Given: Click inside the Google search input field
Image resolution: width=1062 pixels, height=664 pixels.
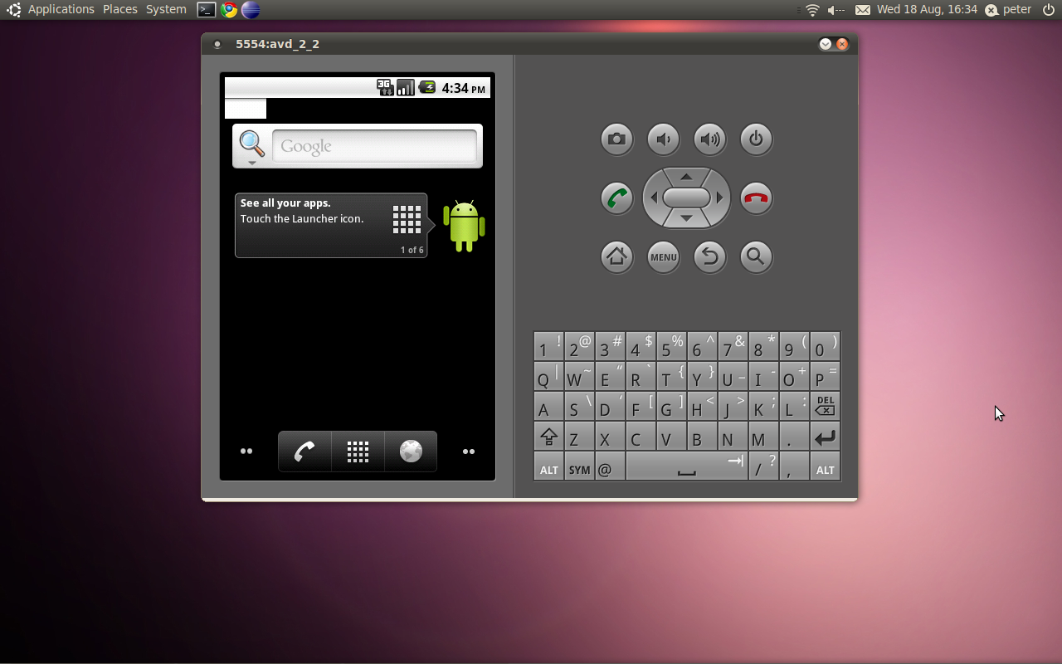Looking at the screenshot, I should tap(373, 146).
